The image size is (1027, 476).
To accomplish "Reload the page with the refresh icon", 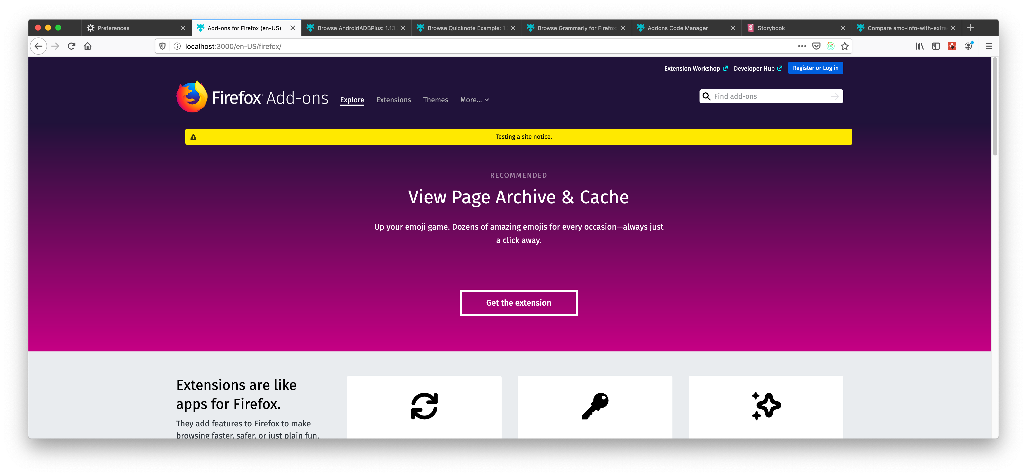I will (x=71, y=46).
